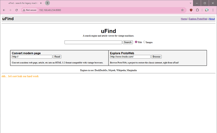The height and width of the screenshot is (133, 217).
Task: Focus the ProtoWeb URL field with inode.com
Action: pos(130,57)
